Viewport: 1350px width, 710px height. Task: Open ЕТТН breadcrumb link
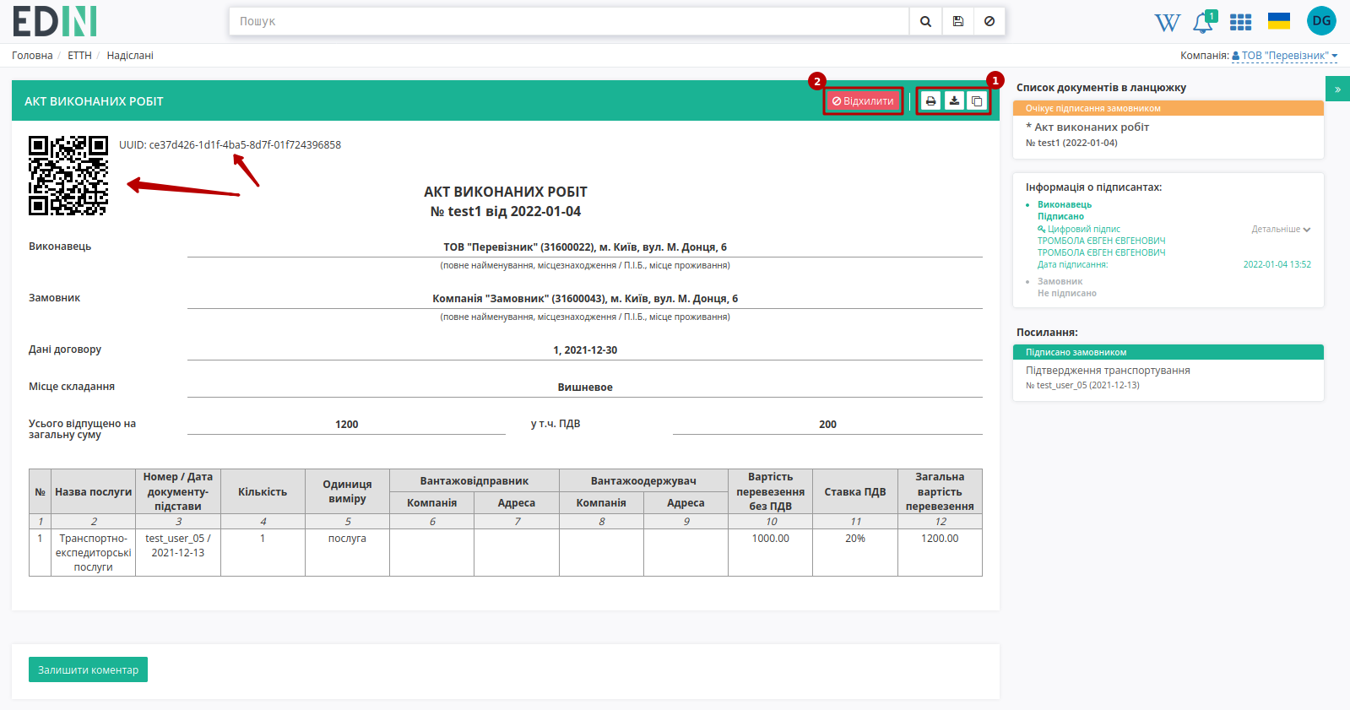79,56
